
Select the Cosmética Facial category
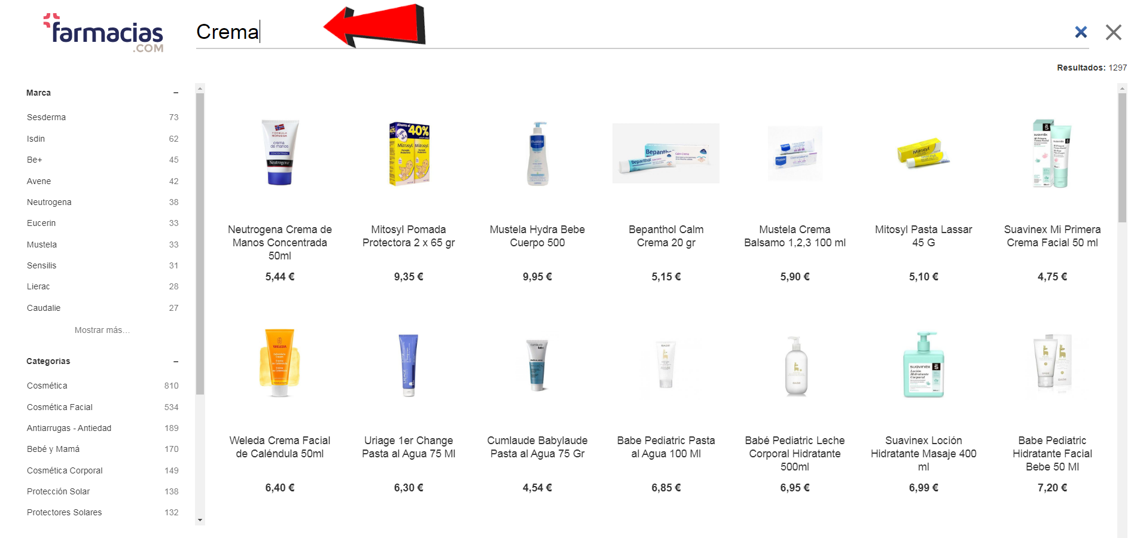(x=102, y=407)
